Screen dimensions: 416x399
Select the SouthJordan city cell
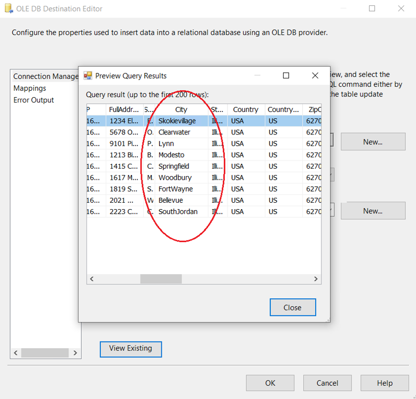[x=178, y=212]
